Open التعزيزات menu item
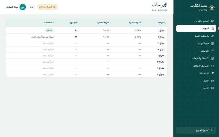219x137 pixels. (196, 51)
